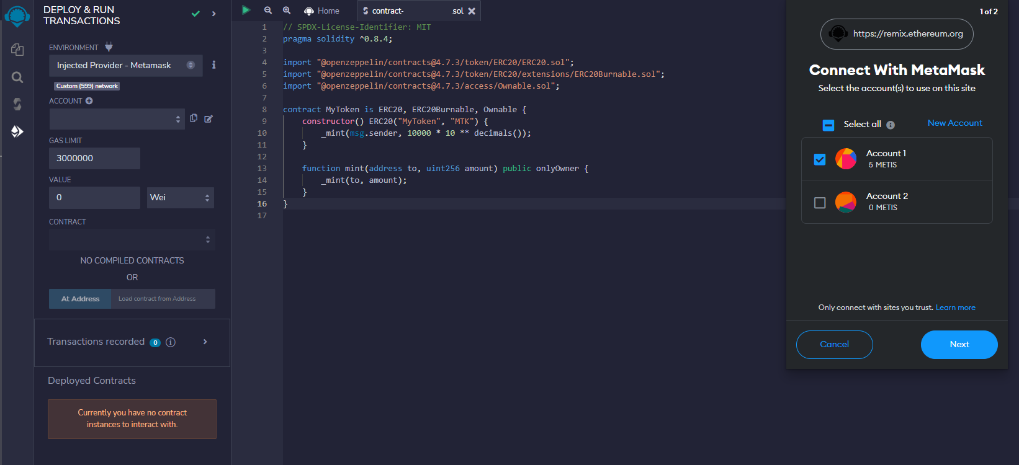Switch to the Home tab

click(322, 11)
